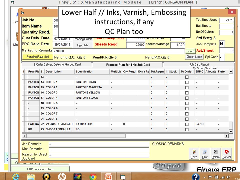
Task: Open ERP Common Options in background window
Action: point(40,169)
